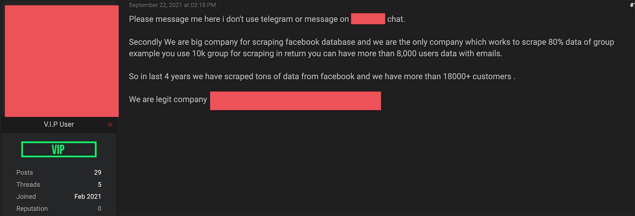Screen dimensions: 635x216
Task: Click the redacted block before 'chat.'
Action: pos(368,19)
